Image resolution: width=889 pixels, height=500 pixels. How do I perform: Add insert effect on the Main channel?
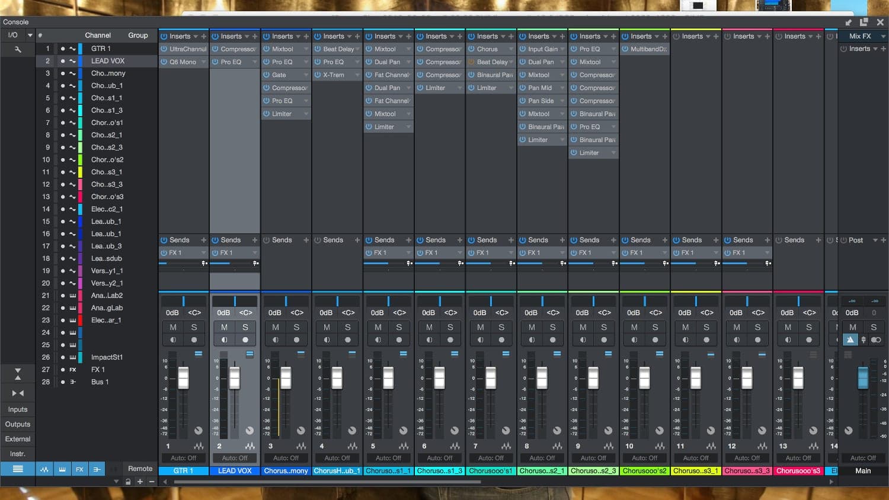click(883, 49)
